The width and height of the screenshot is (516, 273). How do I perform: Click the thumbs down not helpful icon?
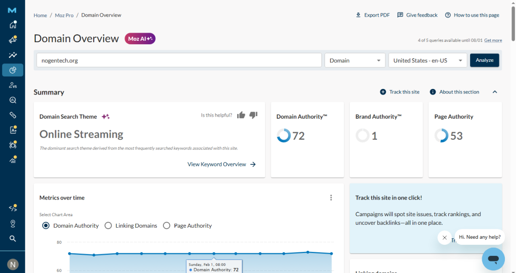pos(253,115)
